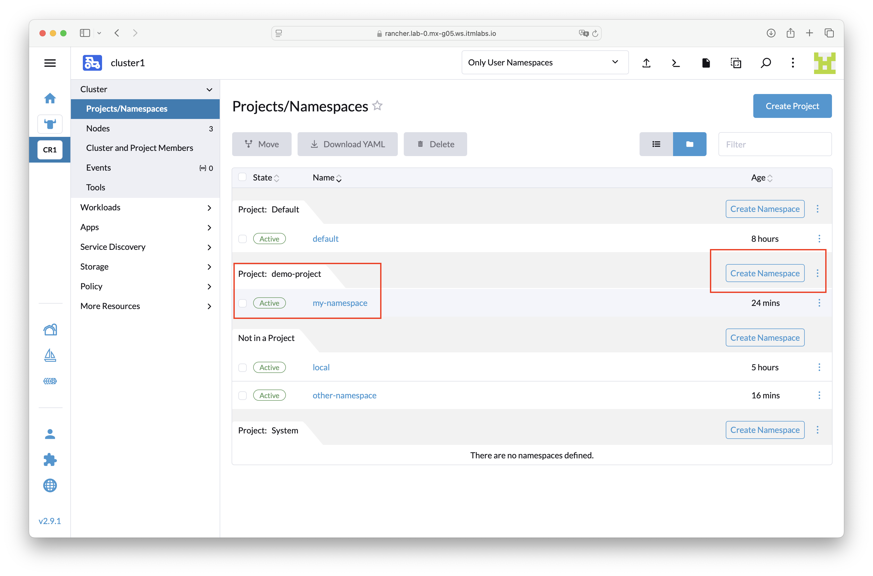Image resolution: width=873 pixels, height=576 pixels.
Task: Check the my-namespace row checkbox
Action: pos(242,303)
